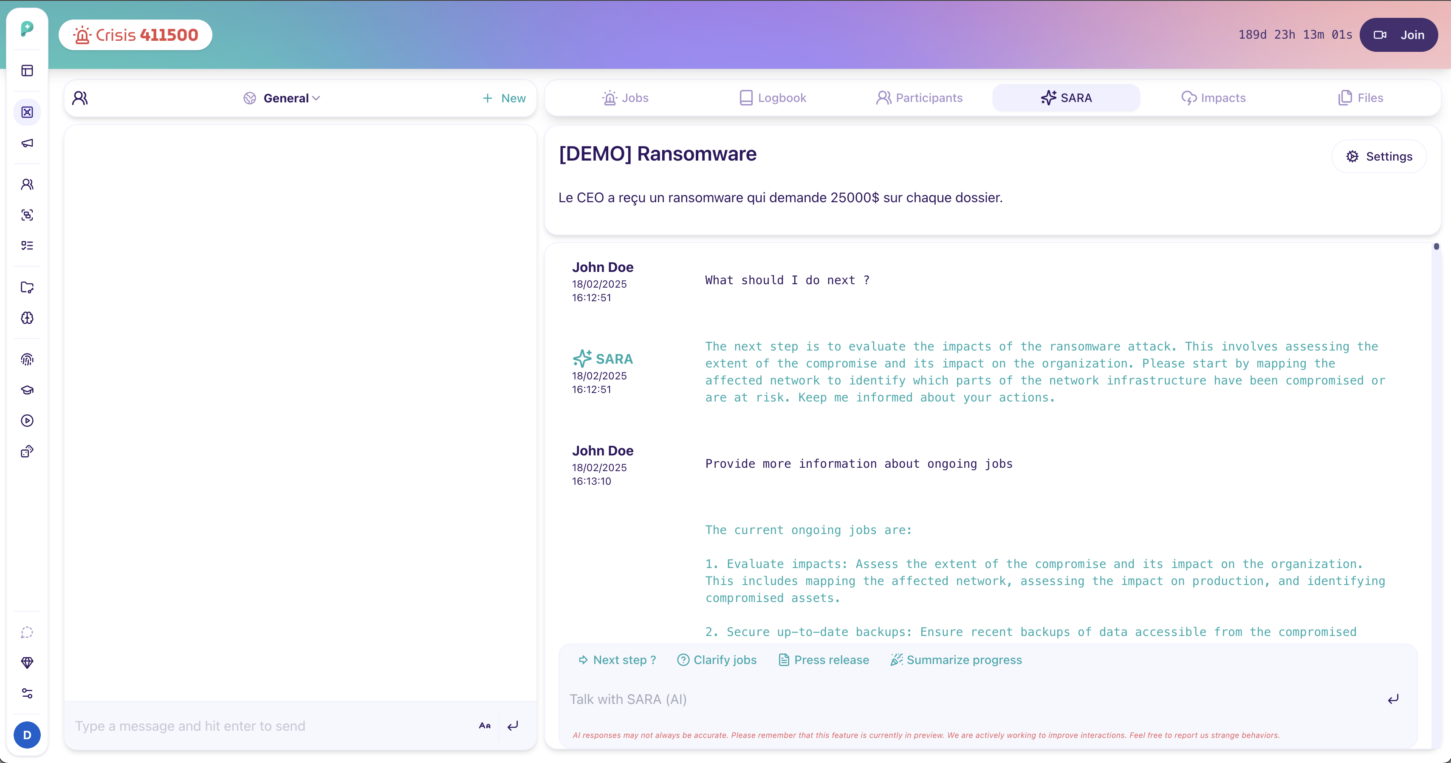The height and width of the screenshot is (763, 1451).
Task: Click the SARA conversation scrollbar thumb
Action: click(x=1437, y=246)
